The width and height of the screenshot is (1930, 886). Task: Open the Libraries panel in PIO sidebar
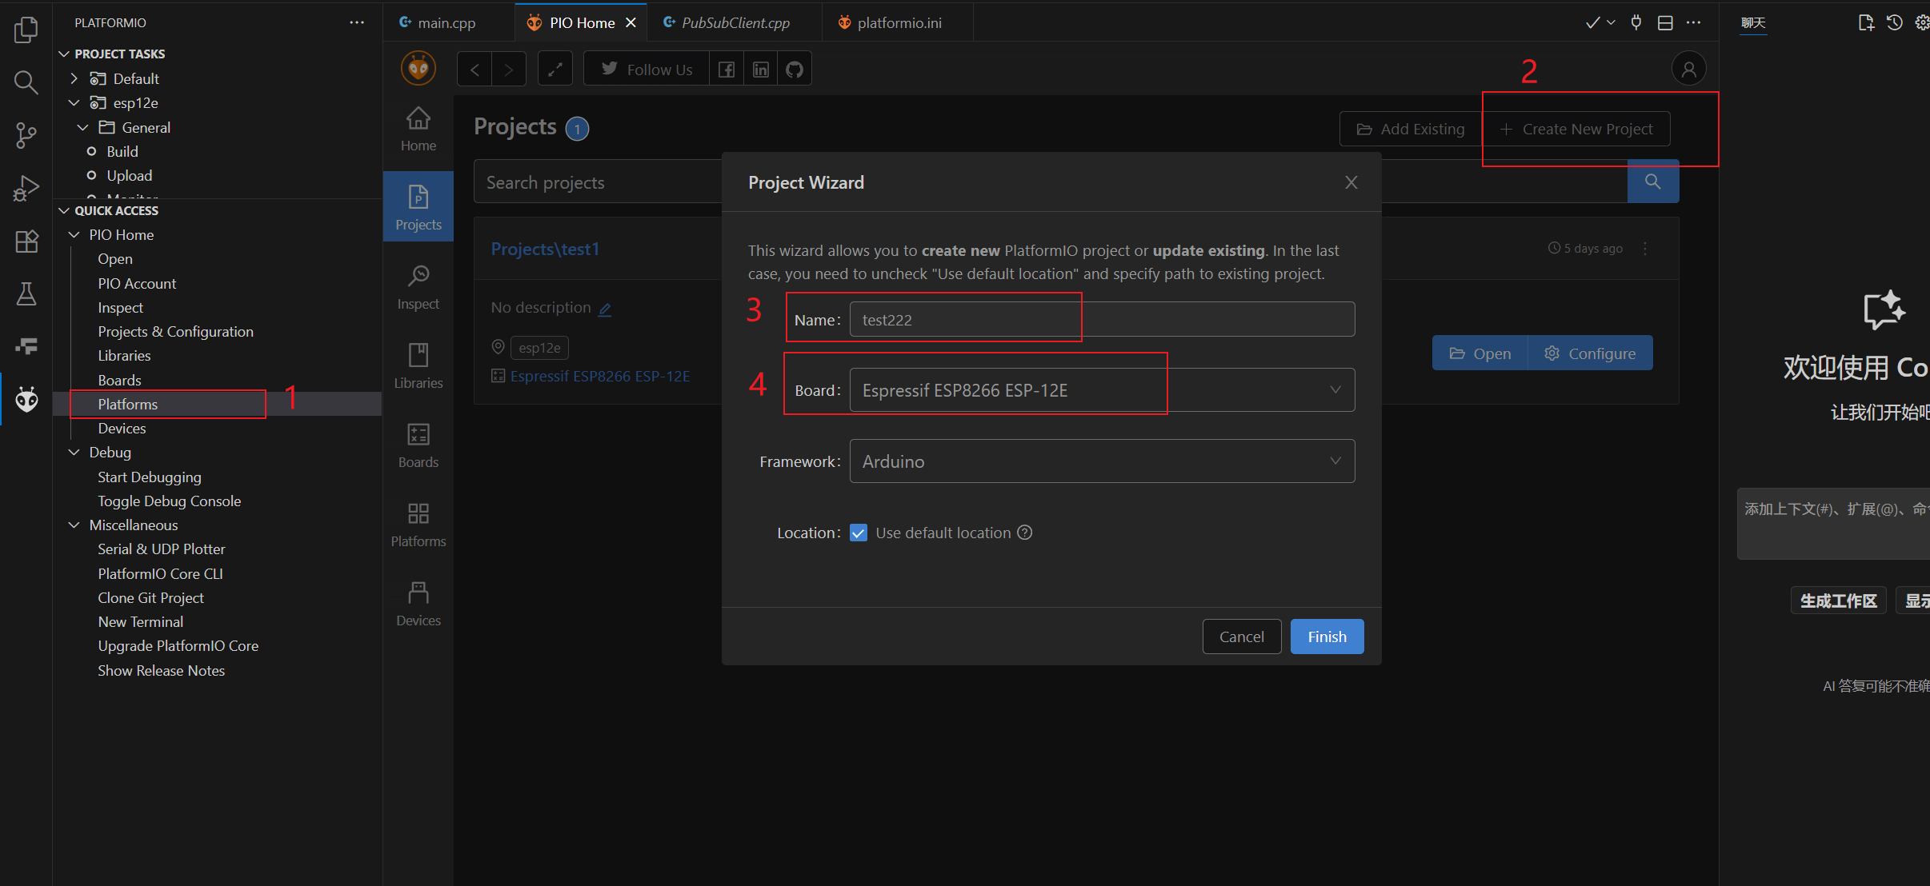coord(418,365)
